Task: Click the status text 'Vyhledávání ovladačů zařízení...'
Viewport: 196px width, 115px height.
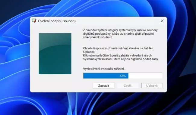Action: click(x=104, y=69)
